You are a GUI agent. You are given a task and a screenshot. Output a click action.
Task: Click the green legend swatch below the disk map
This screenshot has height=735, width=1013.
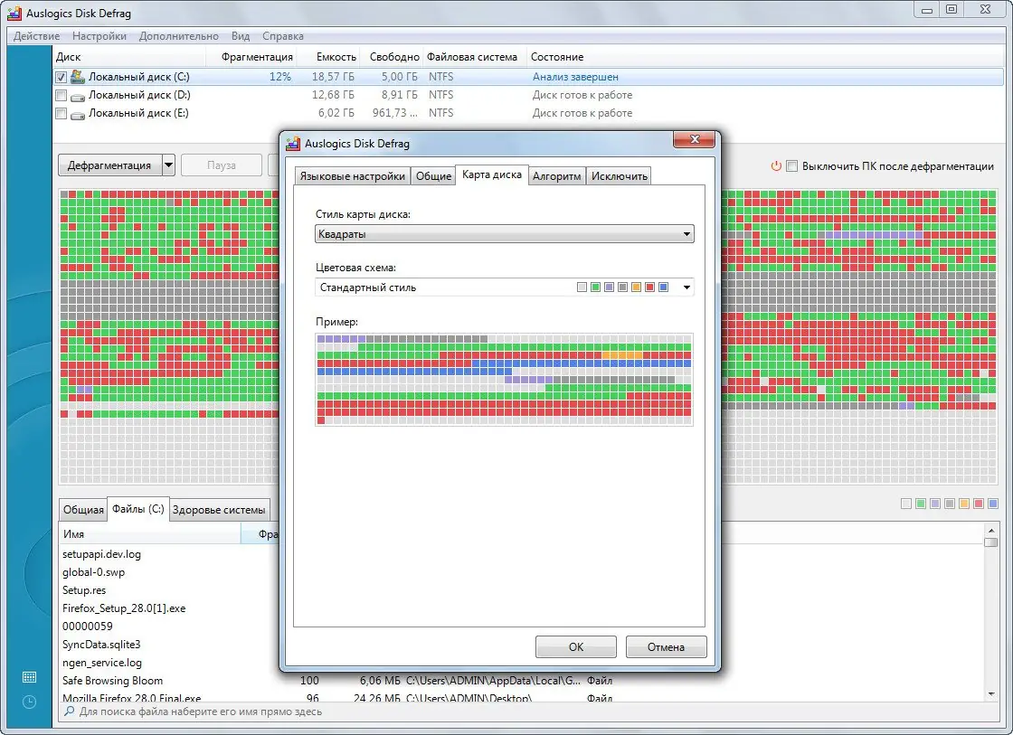921,504
